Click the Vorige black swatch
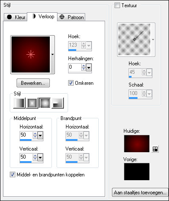The height and width of the screenshot is (201, 169). pos(137,172)
